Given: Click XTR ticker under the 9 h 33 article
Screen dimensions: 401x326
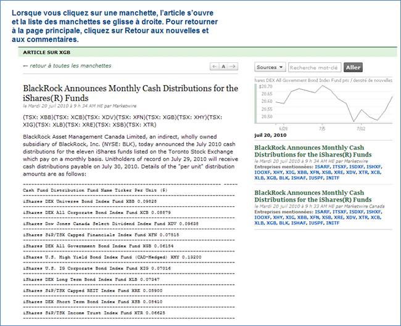Looking at the screenshot, I should [x=363, y=218].
